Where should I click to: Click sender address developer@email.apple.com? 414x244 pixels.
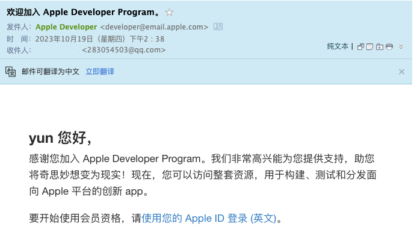coord(154,27)
